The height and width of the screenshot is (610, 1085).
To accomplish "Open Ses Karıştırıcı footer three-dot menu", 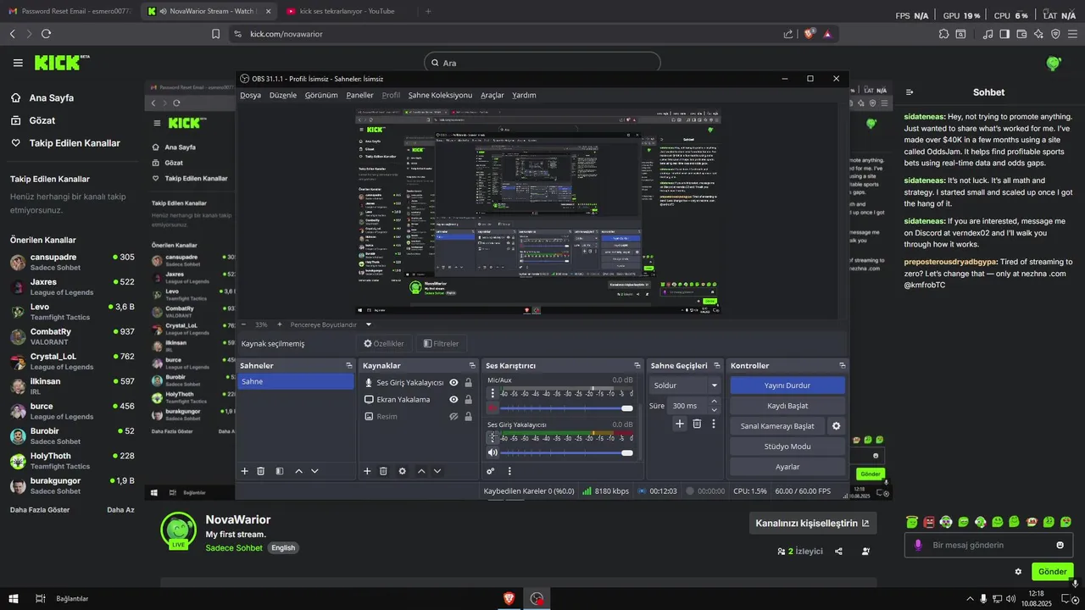I will point(509,471).
